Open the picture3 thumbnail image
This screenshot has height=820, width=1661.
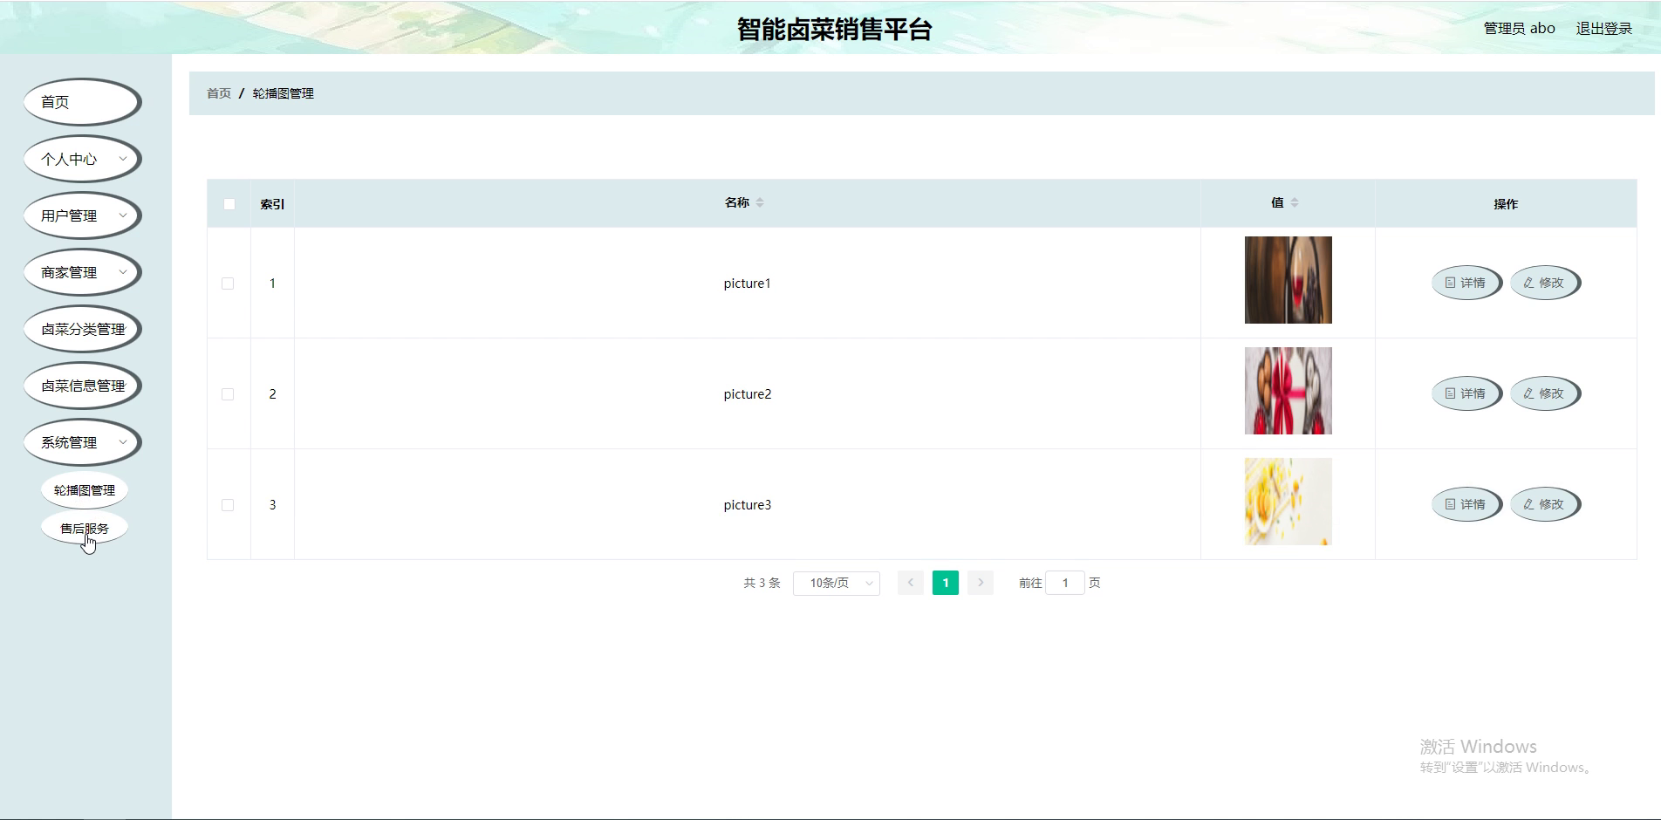pyautogui.click(x=1288, y=502)
